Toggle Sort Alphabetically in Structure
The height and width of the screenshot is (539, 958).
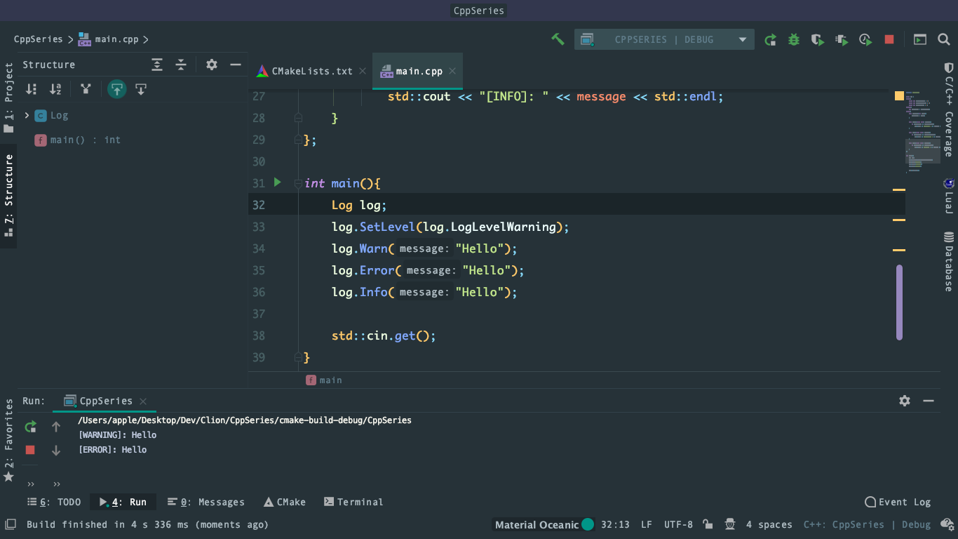[55, 89]
